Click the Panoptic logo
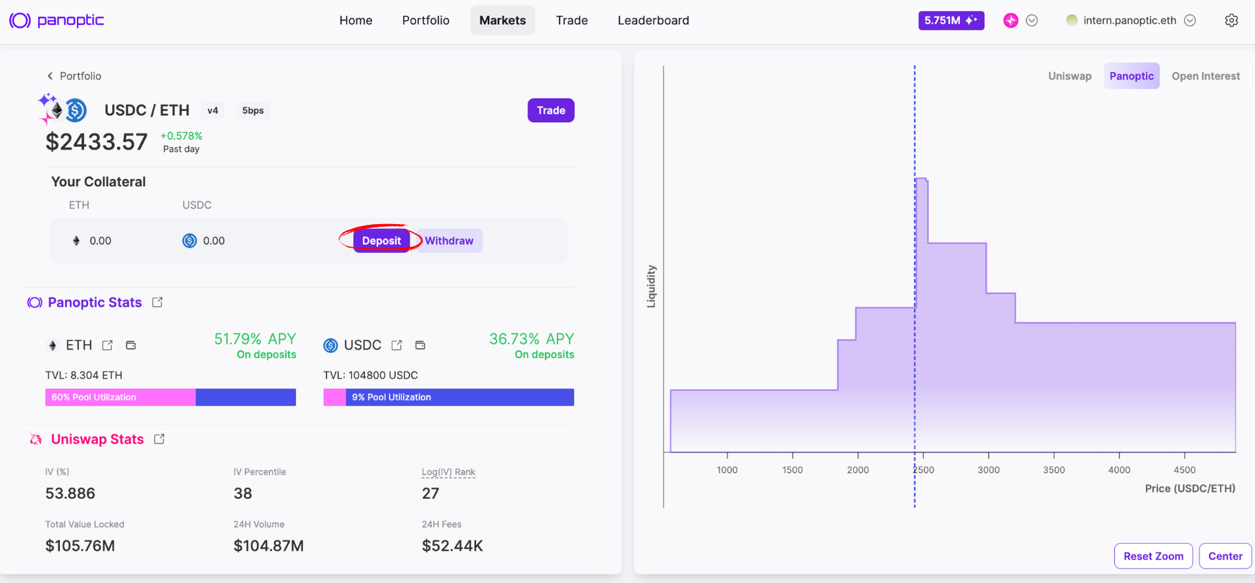 pyautogui.click(x=57, y=20)
